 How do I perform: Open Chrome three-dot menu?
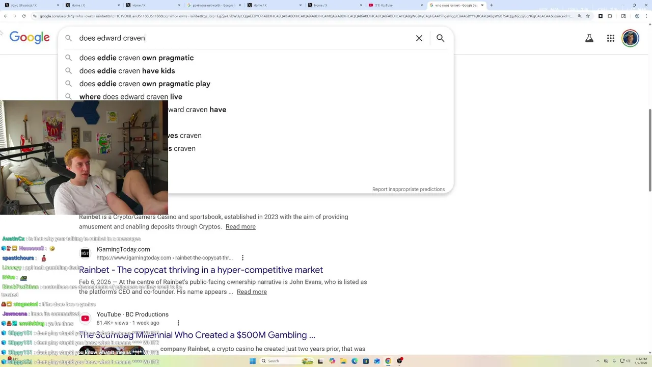[x=646, y=16]
